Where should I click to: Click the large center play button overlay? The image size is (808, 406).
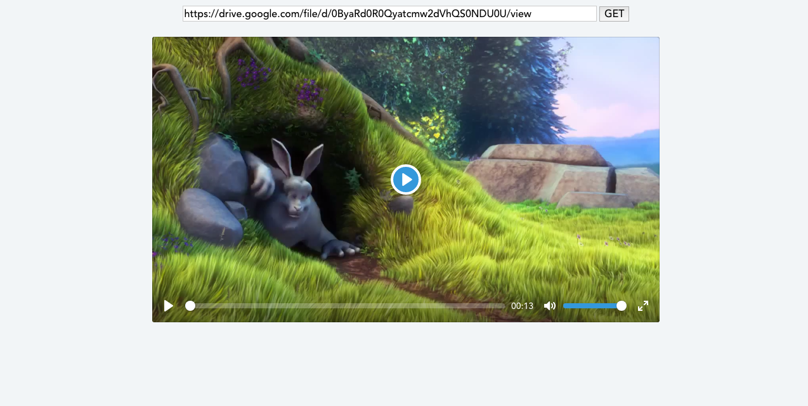[x=406, y=180]
